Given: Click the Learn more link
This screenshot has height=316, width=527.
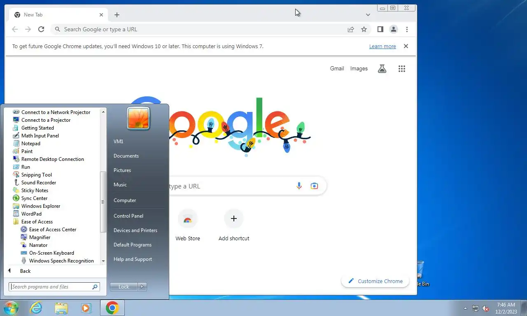Looking at the screenshot, I should 382,46.
